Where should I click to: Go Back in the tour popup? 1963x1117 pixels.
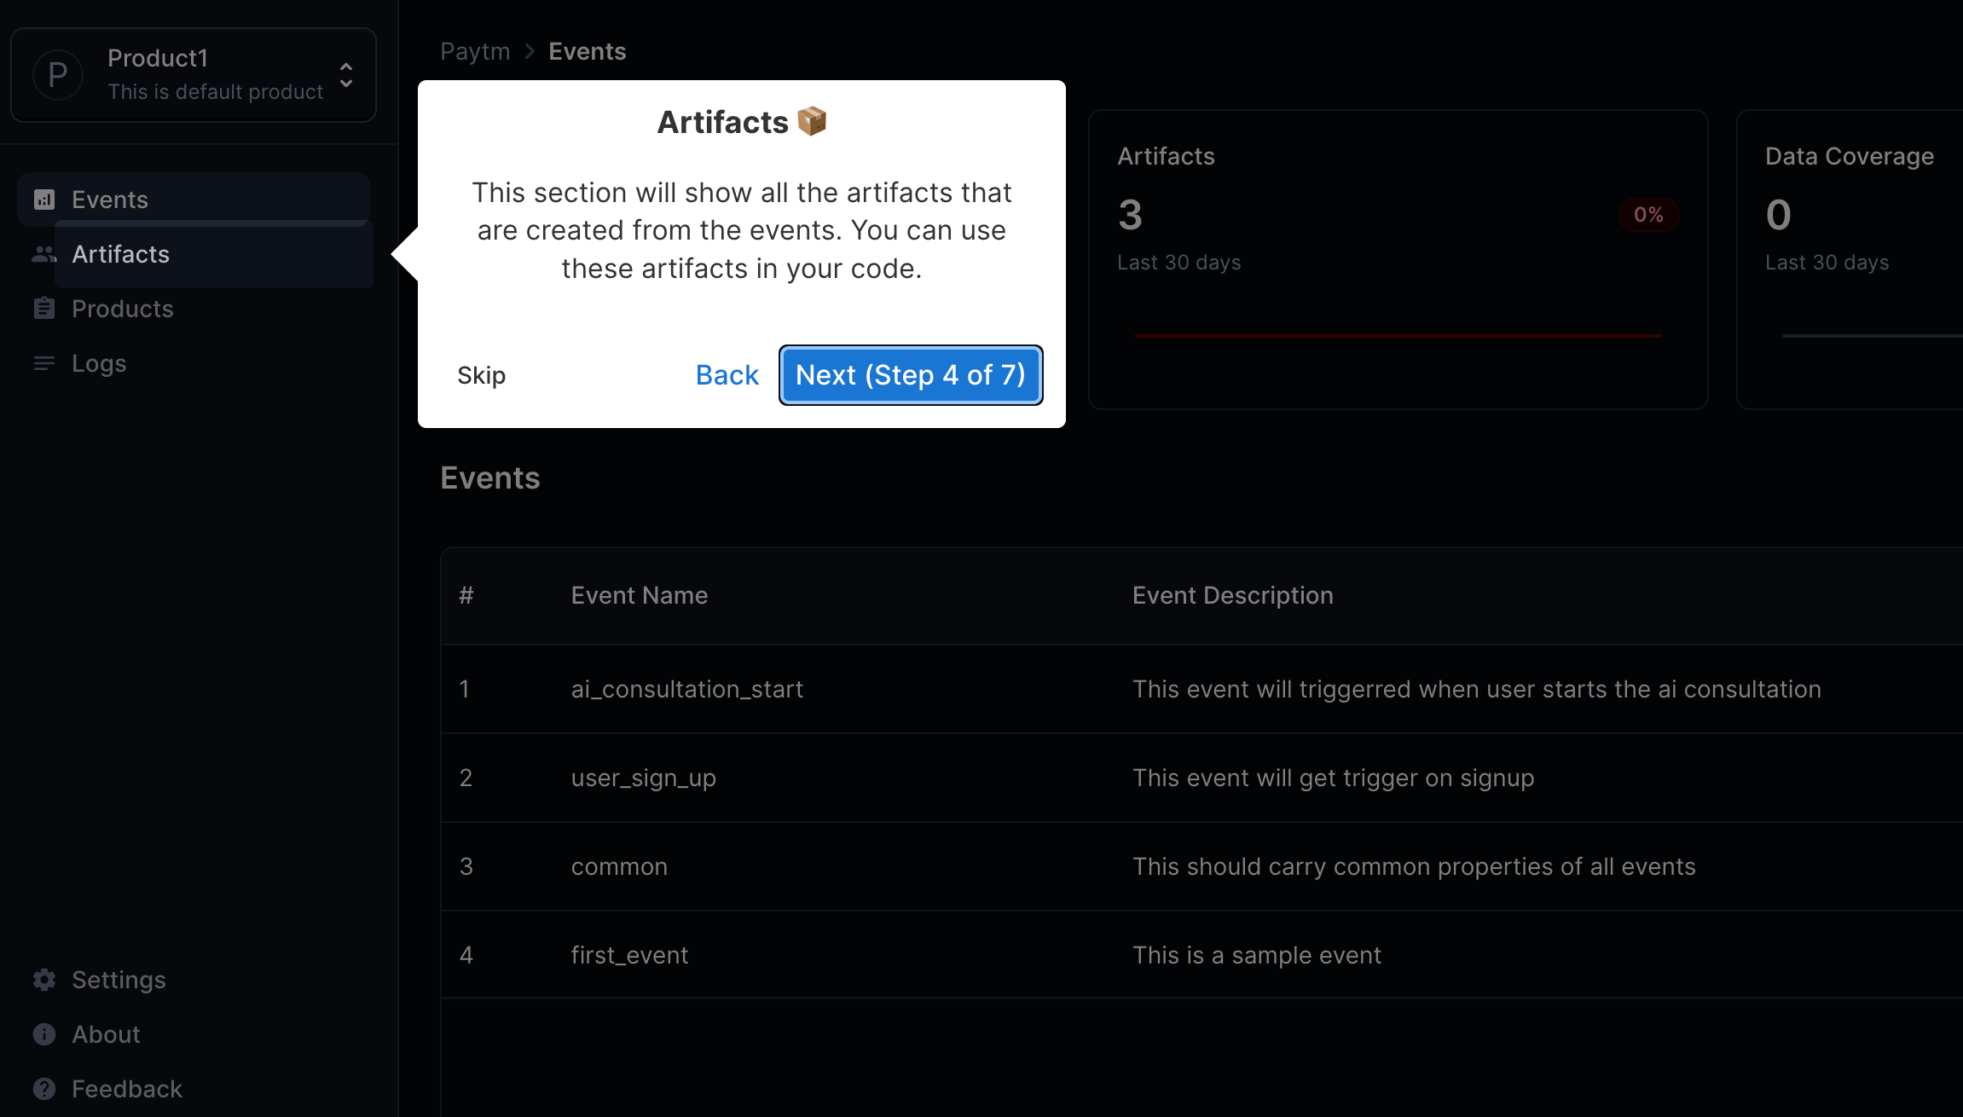pyautogui.click(x=727, y=375)
